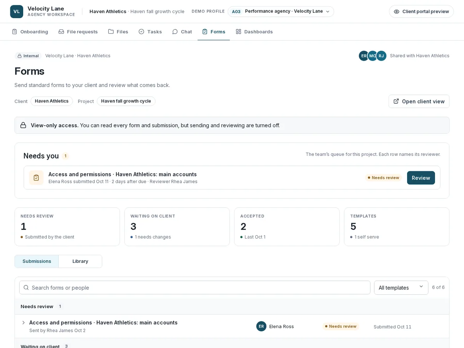Image resolution: width=464 pixels, height=348 pixels.
Task: Select the Haven fall growth cycle project chip
Action: [126, 101]
